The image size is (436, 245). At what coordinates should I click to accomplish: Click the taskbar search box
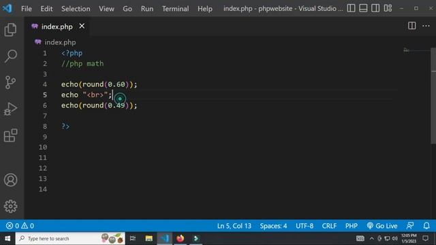[x=70, y=239]
